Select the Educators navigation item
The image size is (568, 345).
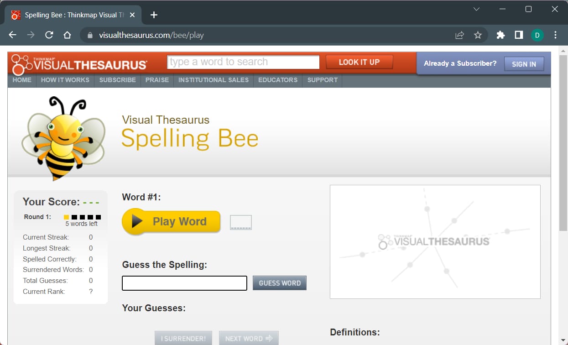click(277, 80)
